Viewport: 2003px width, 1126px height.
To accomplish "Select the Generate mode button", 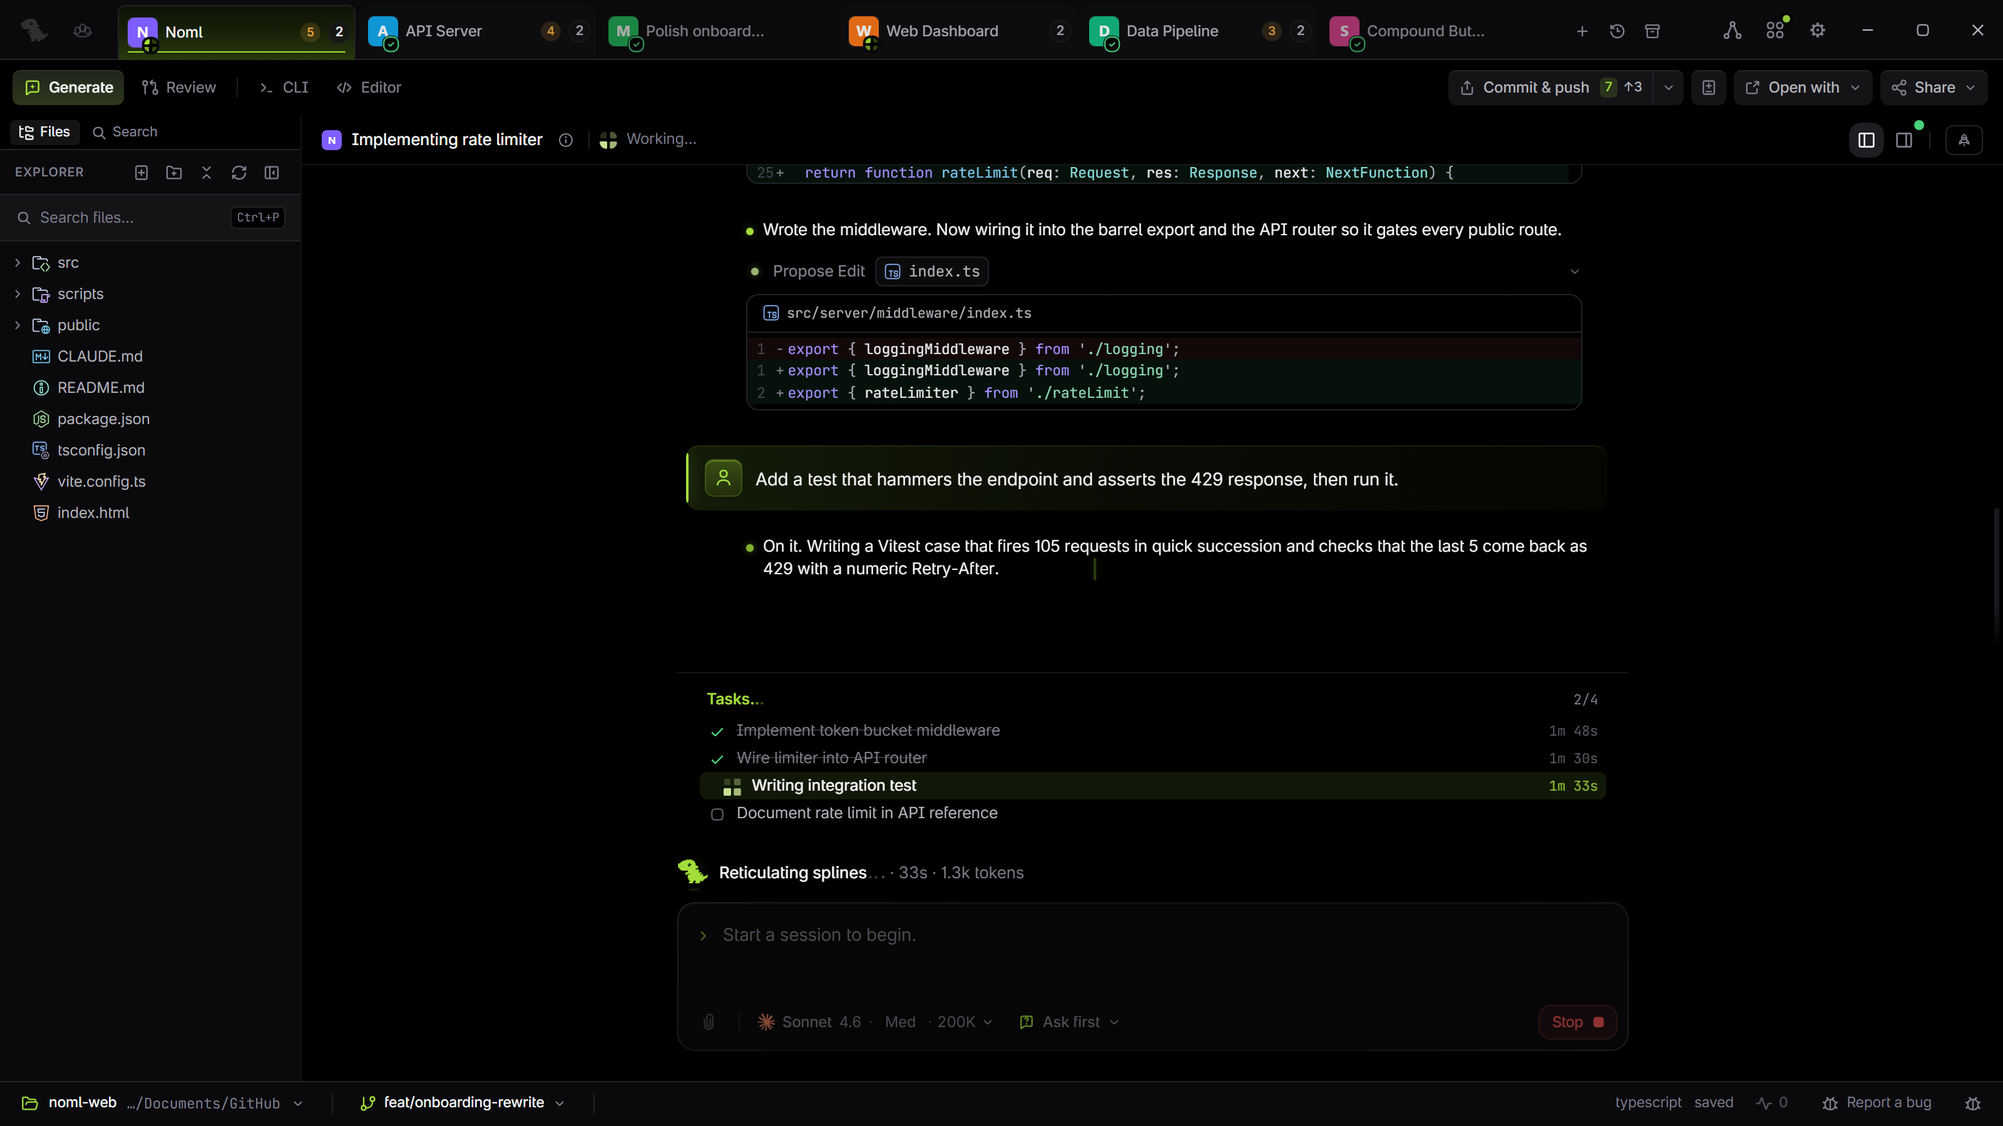I will pyautogui.click(x=68, y=87).
